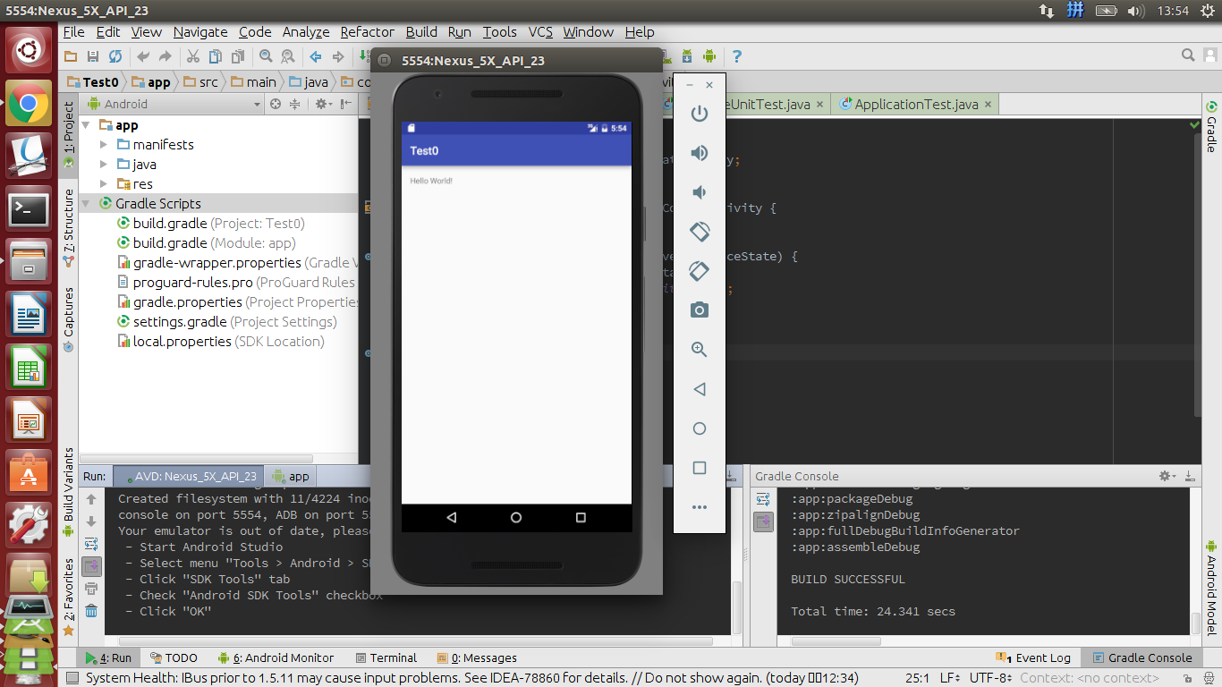Hide the Project tool window

point(346,105)
